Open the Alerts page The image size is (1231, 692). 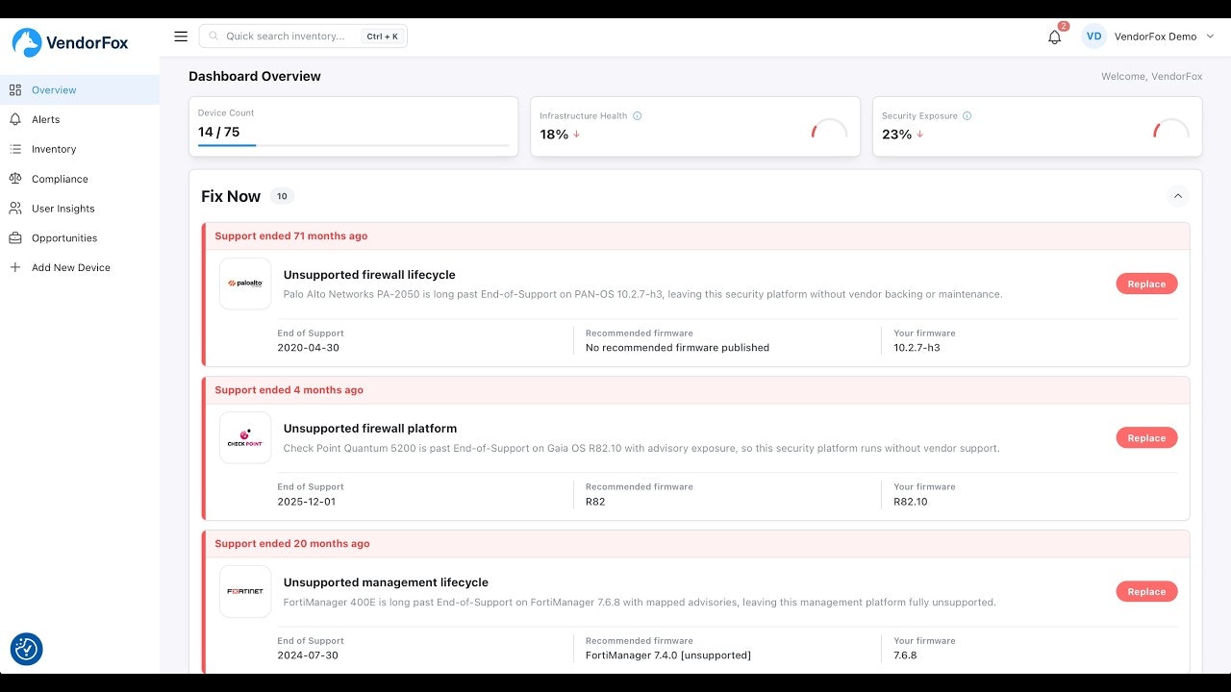pos(80,120)
